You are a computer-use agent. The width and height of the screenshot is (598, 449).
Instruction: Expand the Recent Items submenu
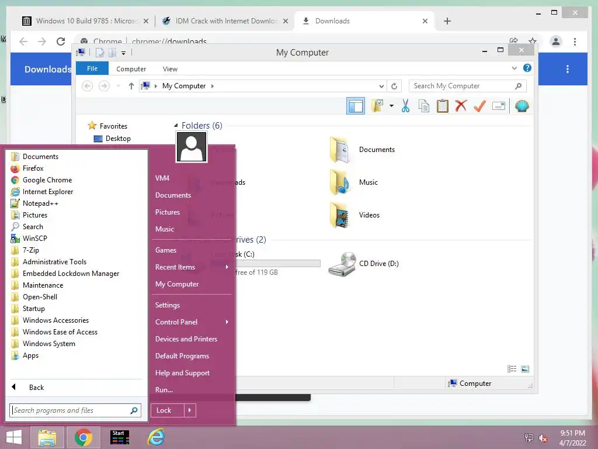(227, 267)
